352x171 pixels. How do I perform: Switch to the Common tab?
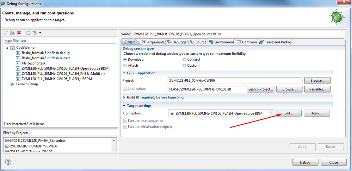[247, 42]
